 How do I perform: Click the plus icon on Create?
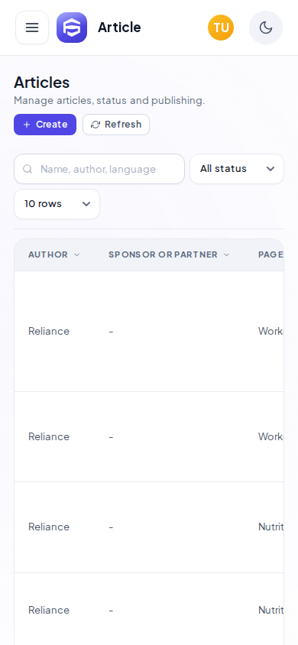coord(27,125)
